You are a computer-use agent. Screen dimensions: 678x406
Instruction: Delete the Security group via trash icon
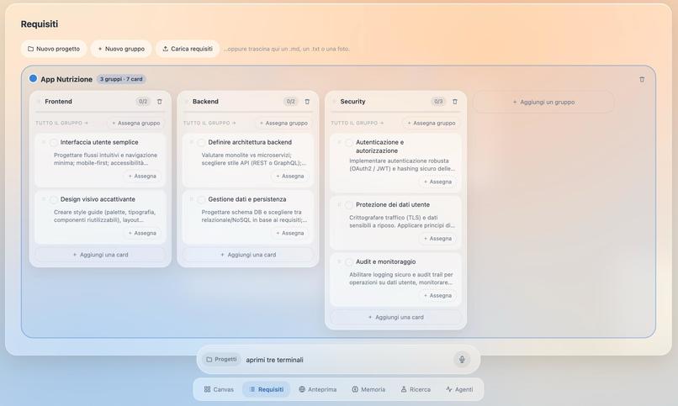455,102
